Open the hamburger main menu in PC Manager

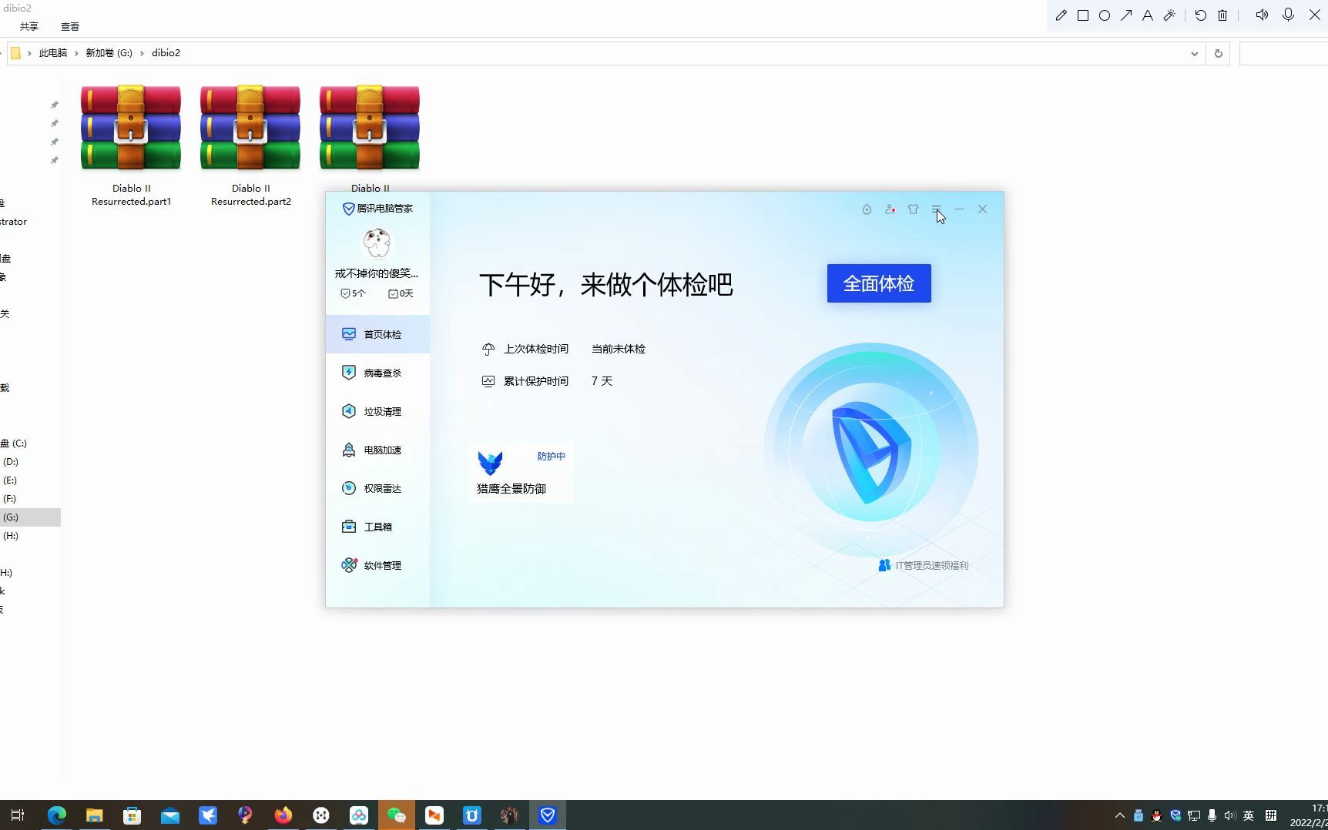click(x=936, y=209)
